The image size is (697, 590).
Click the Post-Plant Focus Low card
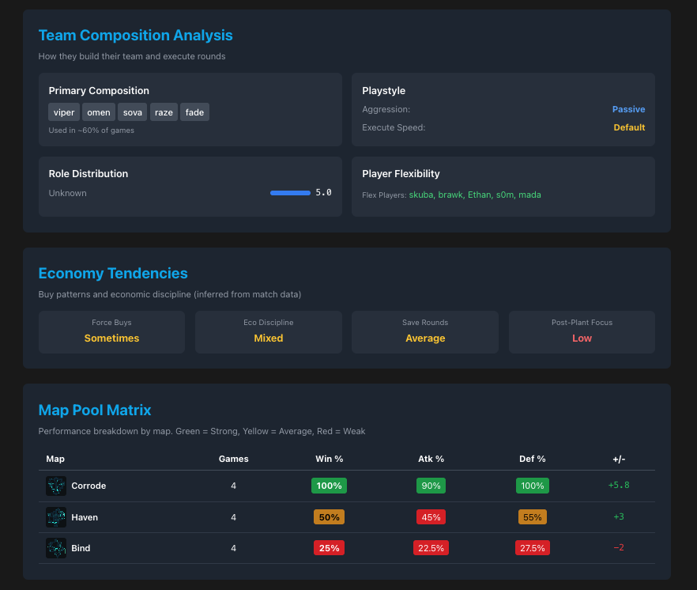tap(582, 332)
